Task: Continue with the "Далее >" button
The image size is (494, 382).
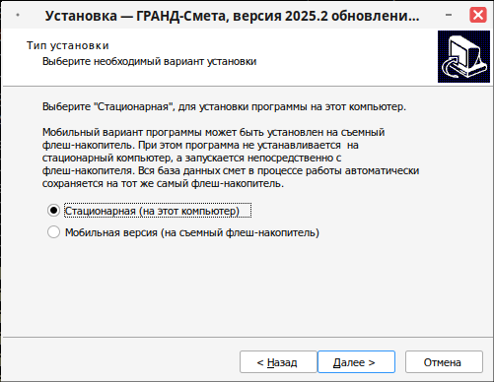Action: 356,362
